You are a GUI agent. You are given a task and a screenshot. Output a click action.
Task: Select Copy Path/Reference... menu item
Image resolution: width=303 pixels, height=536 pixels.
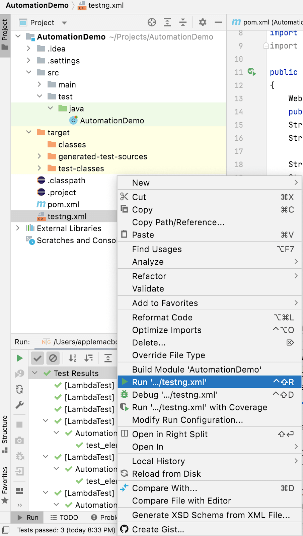pos(210,222)
